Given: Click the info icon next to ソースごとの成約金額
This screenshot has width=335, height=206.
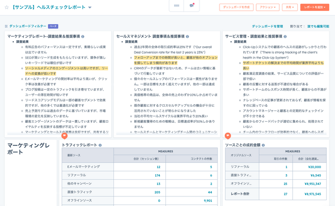Looking at the screenshot, I should tap(263, 145).
